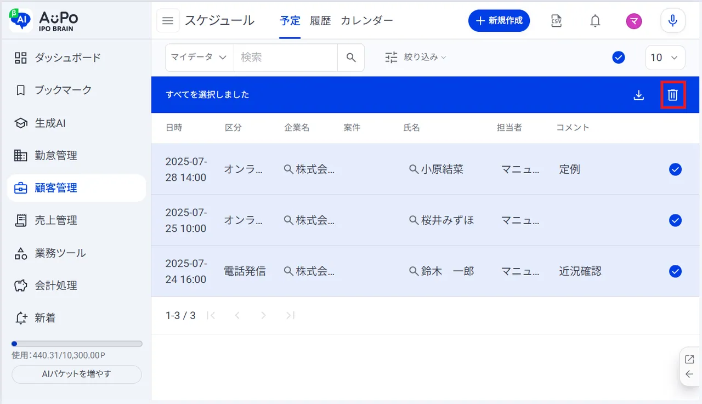Click the hamburger menu icon
Image resolution: width=702 pixels, height=404 pixels.
[x=168, y=21]
